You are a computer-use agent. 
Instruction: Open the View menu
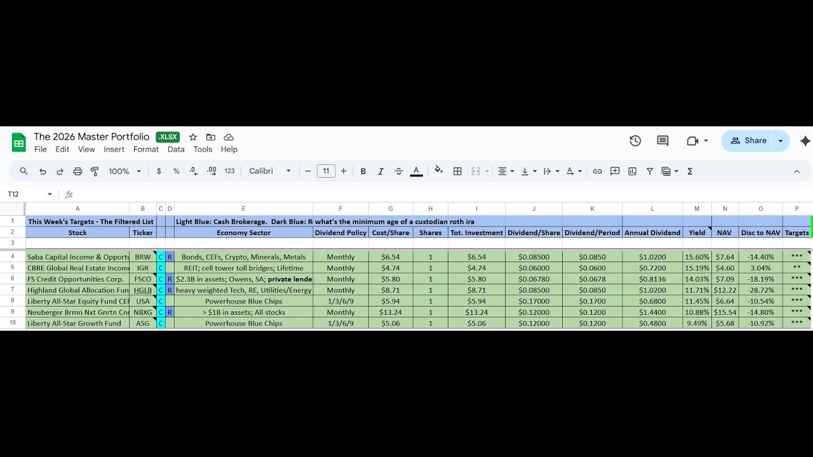tap(86, 150)
